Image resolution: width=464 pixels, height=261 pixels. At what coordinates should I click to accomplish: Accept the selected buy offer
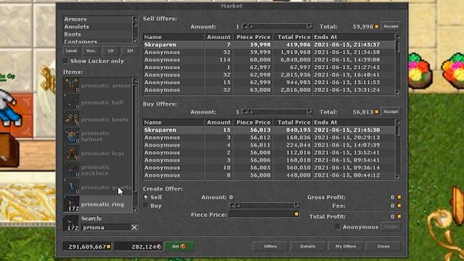[x=391, y=112]
